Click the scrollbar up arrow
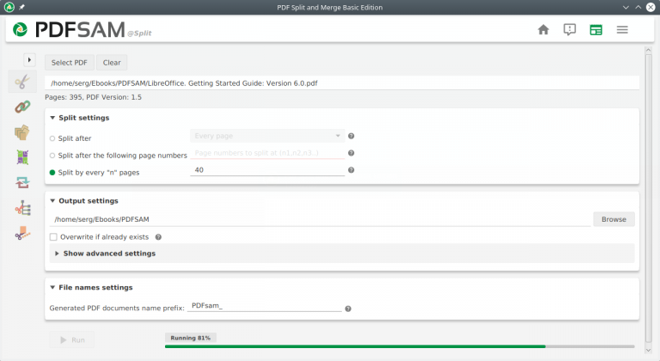This screenshot has width=660, height=361. coord(648,50)
